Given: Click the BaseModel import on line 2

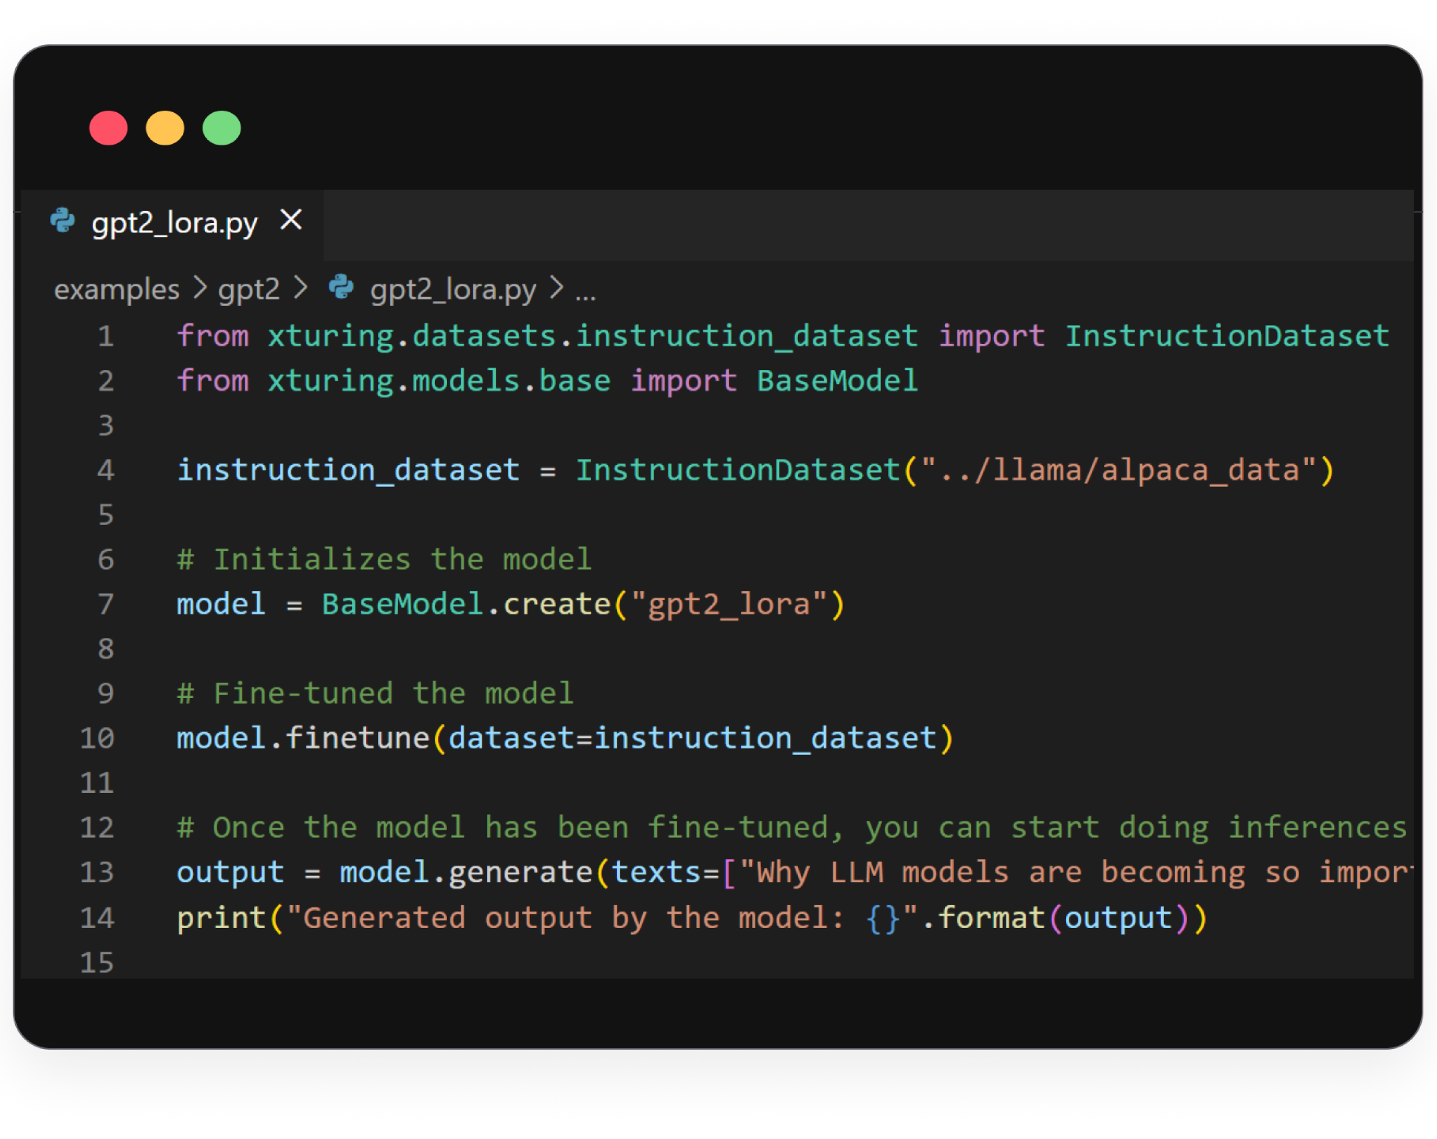Looking at the screenshot, I should [837, 381].
